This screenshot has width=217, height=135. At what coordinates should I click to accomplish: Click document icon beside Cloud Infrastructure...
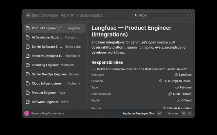tap(28, 83)
